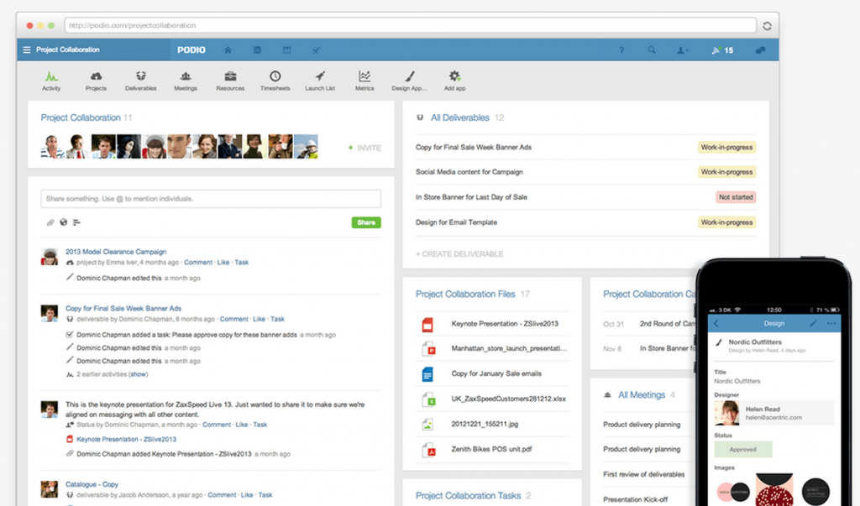Reload the page in browser
Viewport: 860px width, 506px height.
(768, 26)
